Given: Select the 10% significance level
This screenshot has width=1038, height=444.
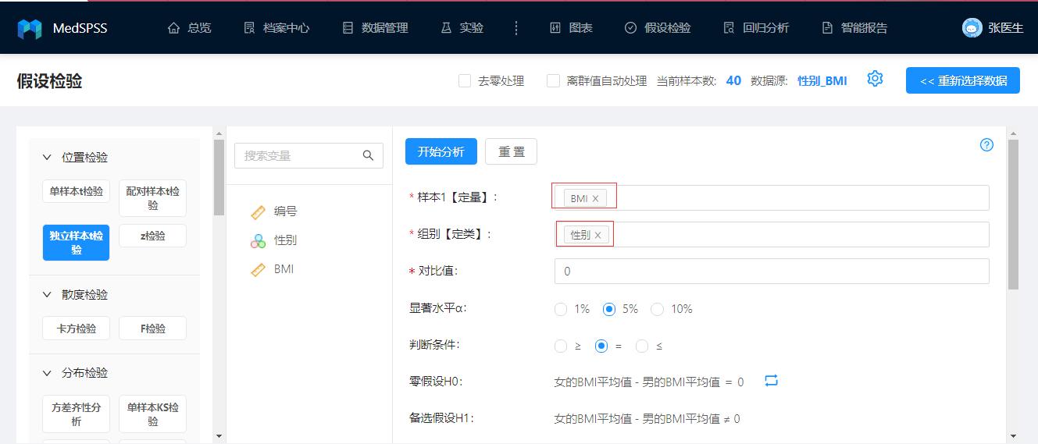Looking at the screenshot, I should pyautogui.click(x=657, y=309).
